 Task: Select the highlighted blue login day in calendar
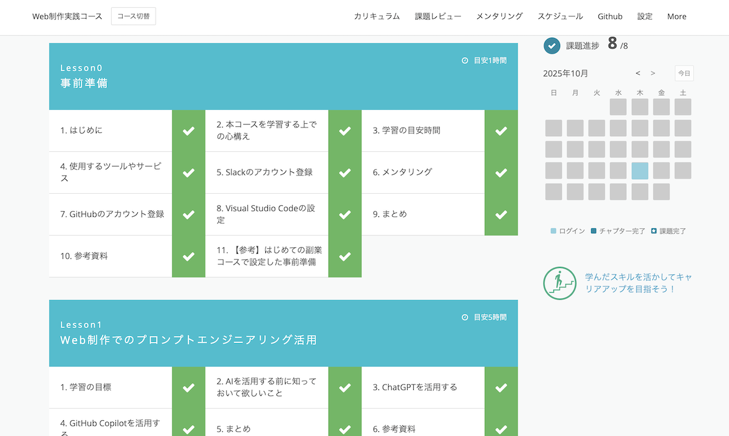tap(640, 171)
